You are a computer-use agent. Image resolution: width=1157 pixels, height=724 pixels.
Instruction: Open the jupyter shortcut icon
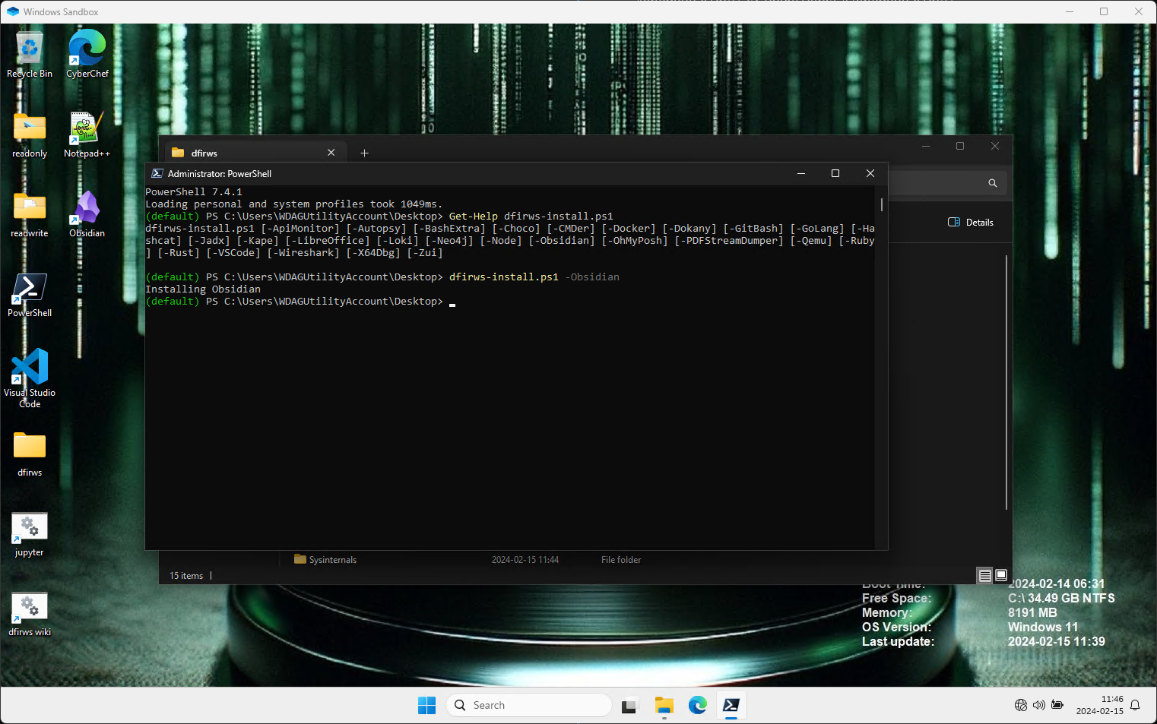30,528
